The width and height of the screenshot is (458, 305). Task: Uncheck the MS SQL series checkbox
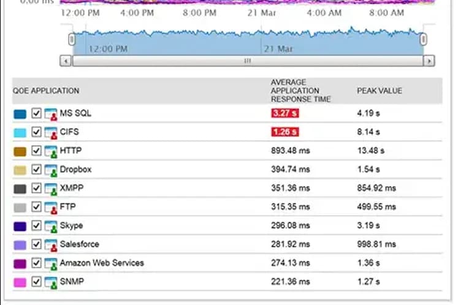click(36, 113)
